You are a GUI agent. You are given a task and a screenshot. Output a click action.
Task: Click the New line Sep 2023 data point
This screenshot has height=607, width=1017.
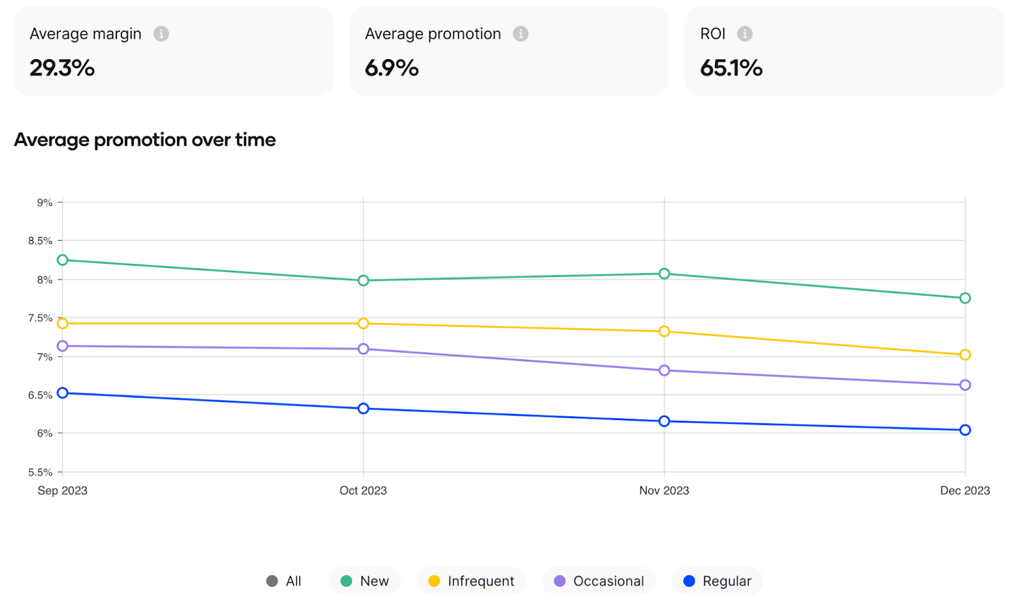click(62, 260)
